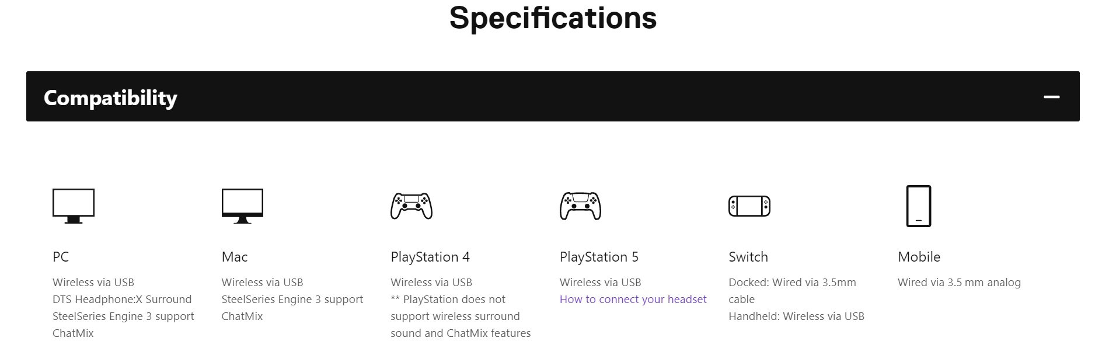Screen dimensions: 1102x355
Task: Click the Switch platform label
Action: (x=748, y=257)
